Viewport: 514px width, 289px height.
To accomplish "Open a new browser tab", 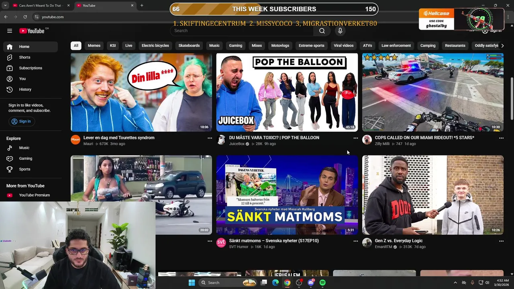I will tap(142, 5).
